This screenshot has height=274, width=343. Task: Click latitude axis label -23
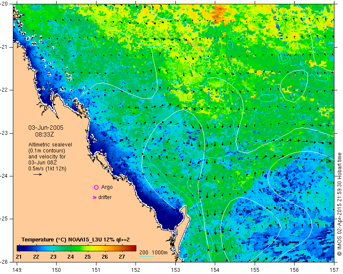[x=4, y=133]
